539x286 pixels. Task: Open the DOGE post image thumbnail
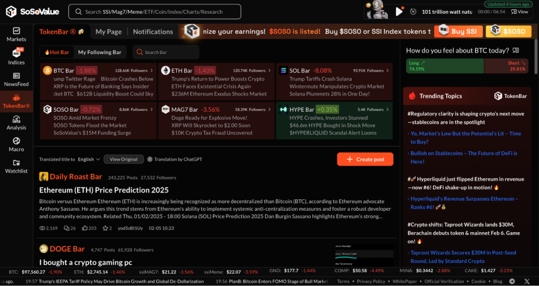click(x=364, y=255)
